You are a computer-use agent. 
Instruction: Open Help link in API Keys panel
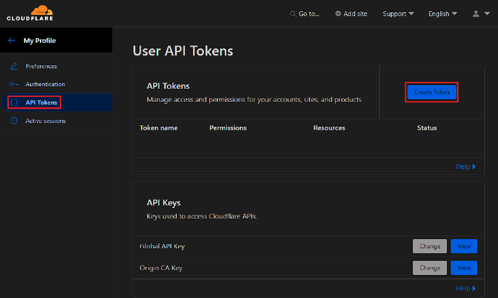click(x=465, y=288)
